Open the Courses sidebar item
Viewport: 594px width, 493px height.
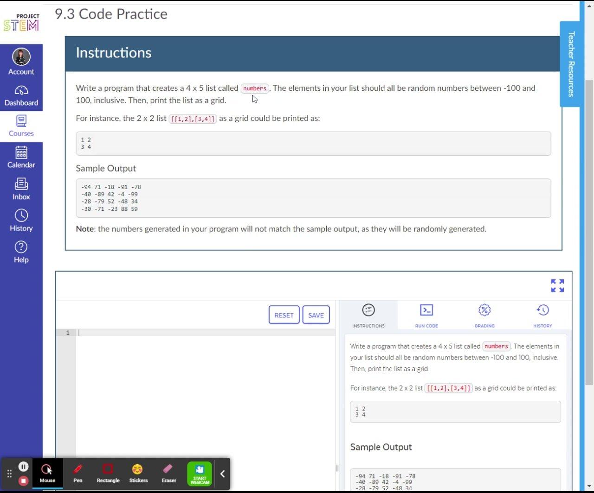pos(21,126)
